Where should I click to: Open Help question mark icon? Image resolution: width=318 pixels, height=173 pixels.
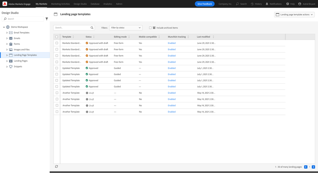coord(287,4)
